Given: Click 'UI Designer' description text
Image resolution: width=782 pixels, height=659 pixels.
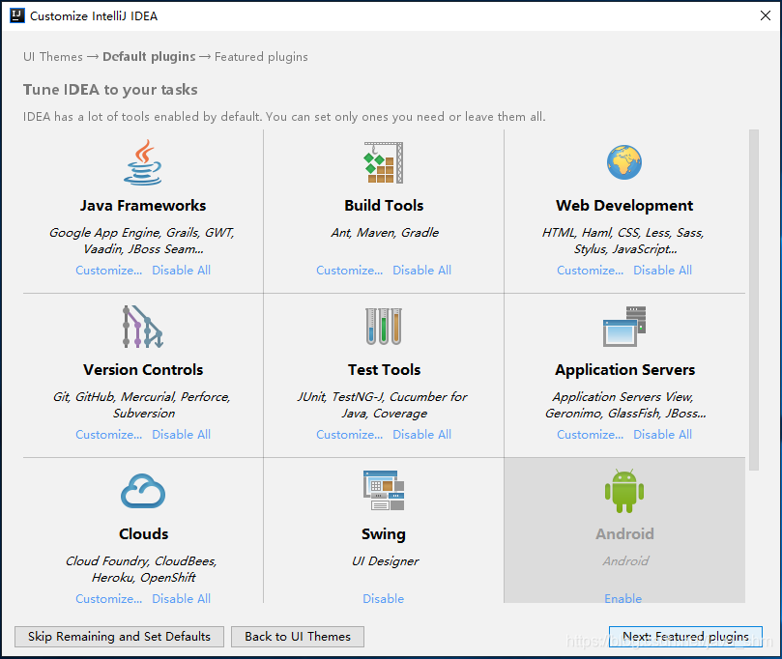Looking at the screenshot, I should pos(385,561).
